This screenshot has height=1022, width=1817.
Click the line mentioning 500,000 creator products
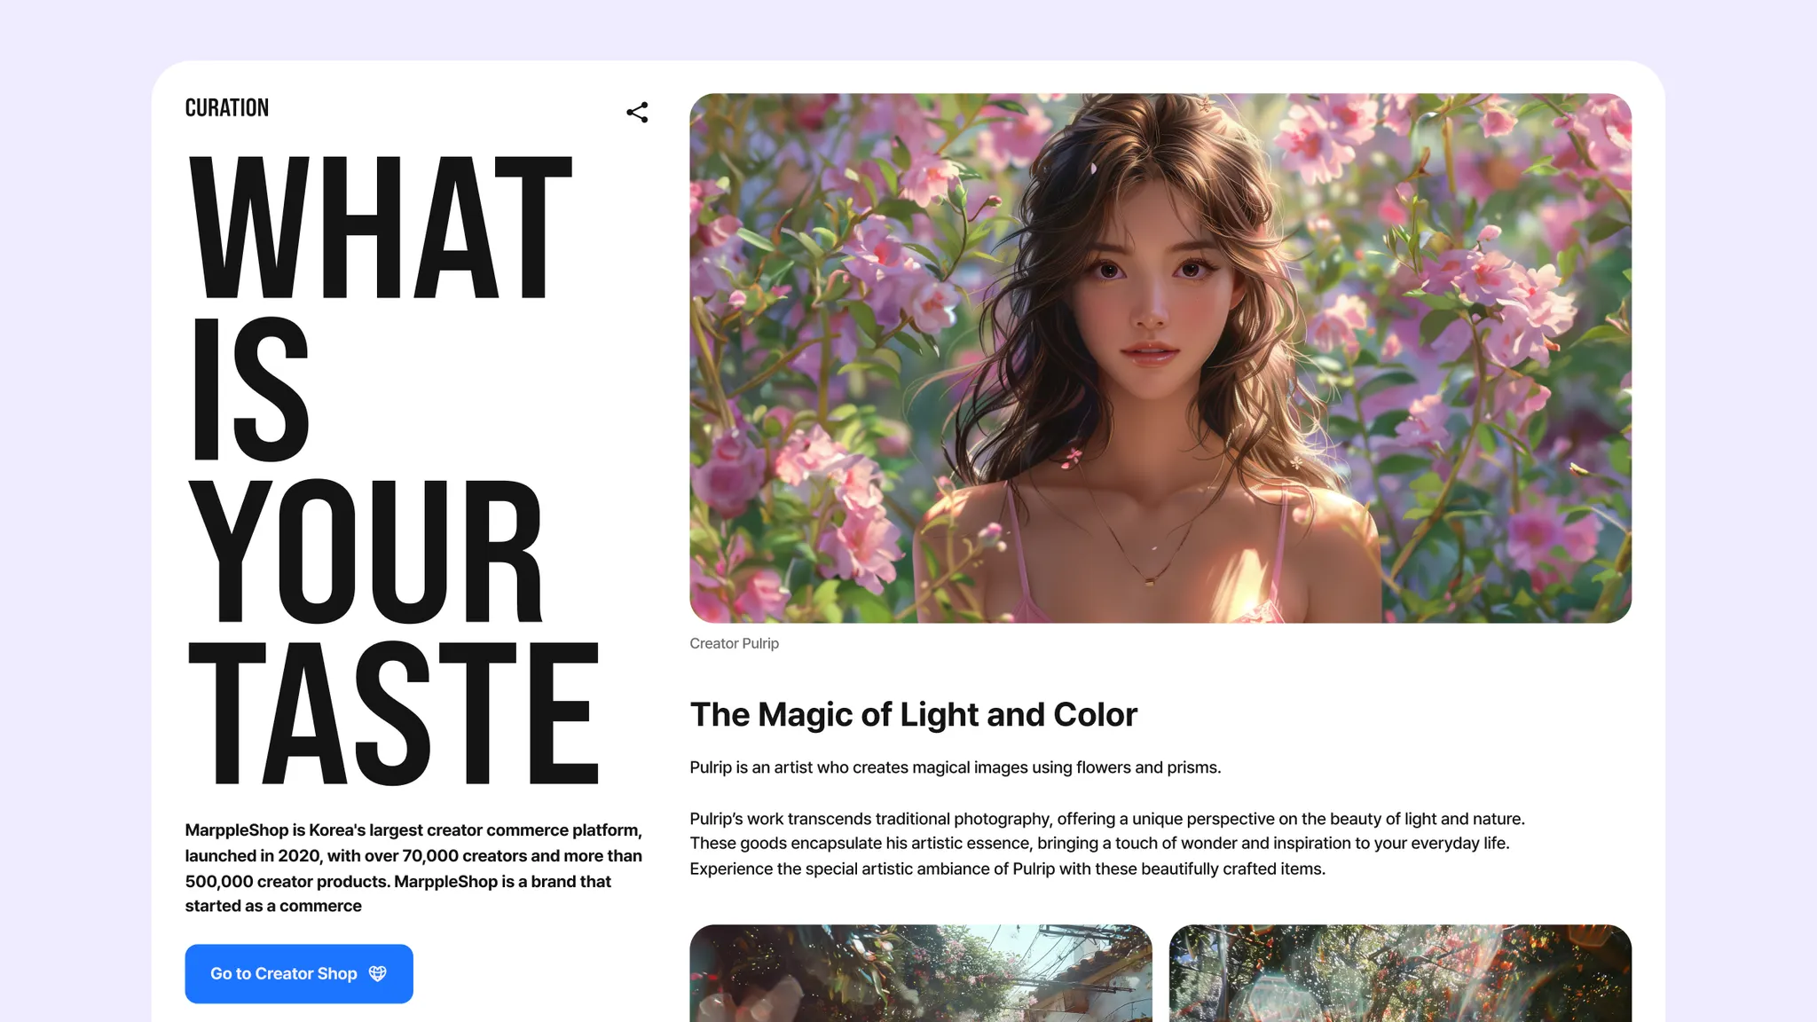click(397, 881)
